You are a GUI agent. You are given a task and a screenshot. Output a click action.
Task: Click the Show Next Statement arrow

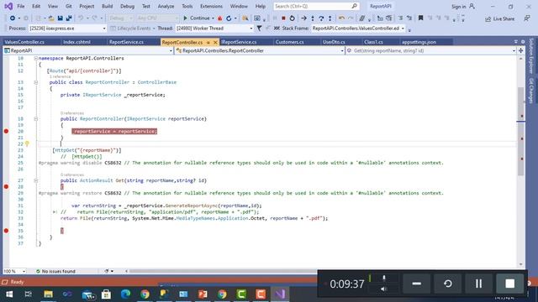point(304,18)
